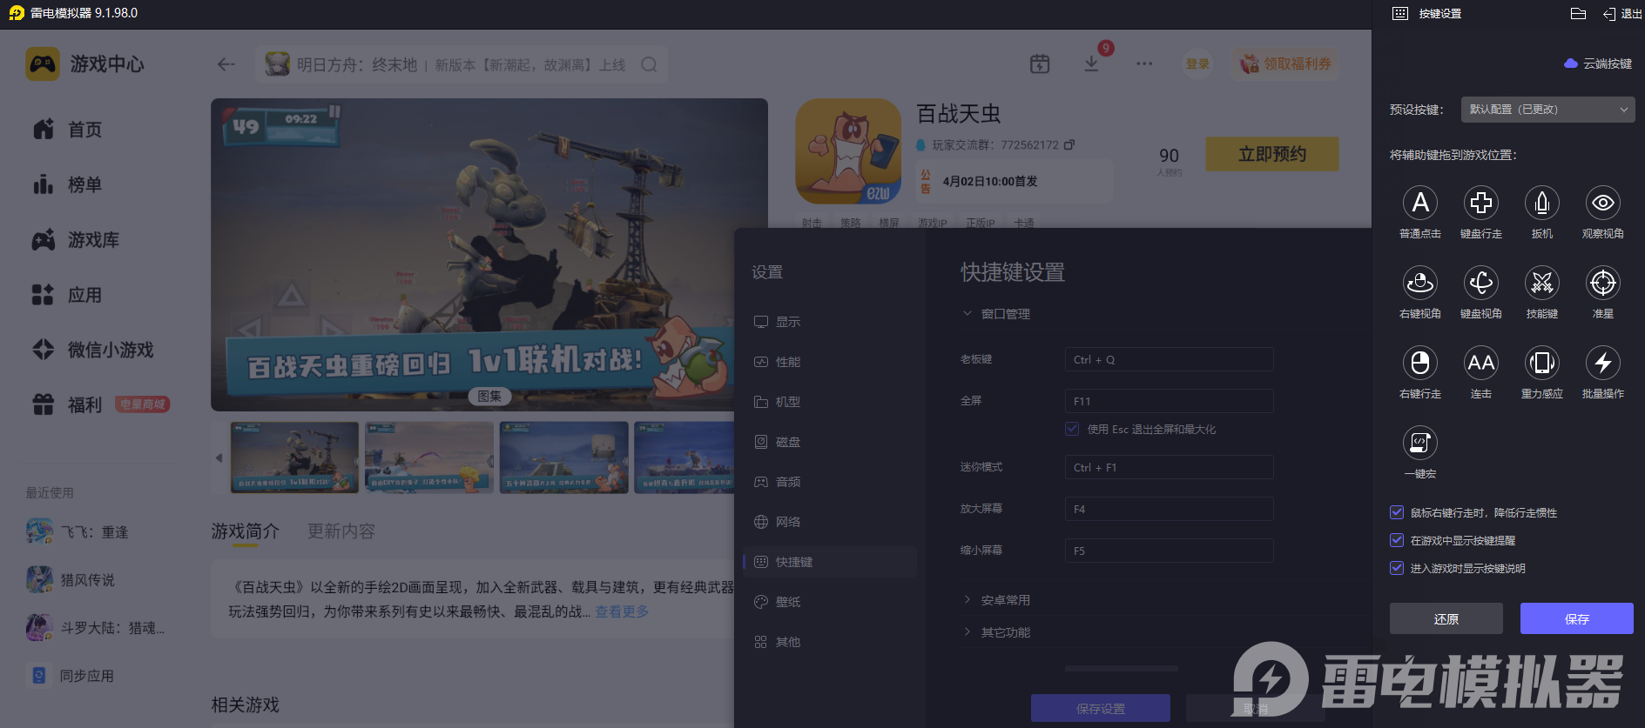Click the 保存设置 button in settings dialog
The height and width of the screenshot is (728, 1645).
[x=1101, y=708]
